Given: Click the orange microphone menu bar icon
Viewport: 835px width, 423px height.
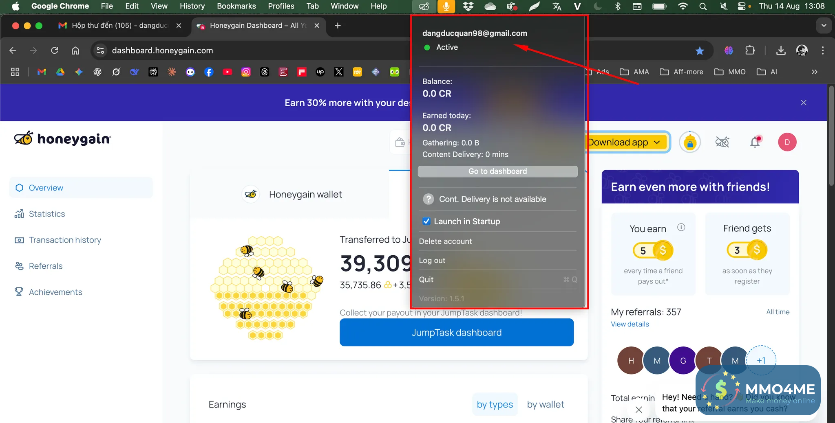Looking at the screenshot, I should [x=446, y=6].
